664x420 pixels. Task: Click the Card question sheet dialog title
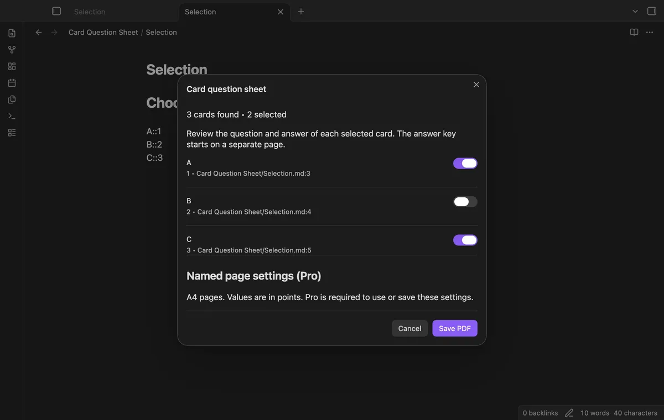[x=226, y=89]
